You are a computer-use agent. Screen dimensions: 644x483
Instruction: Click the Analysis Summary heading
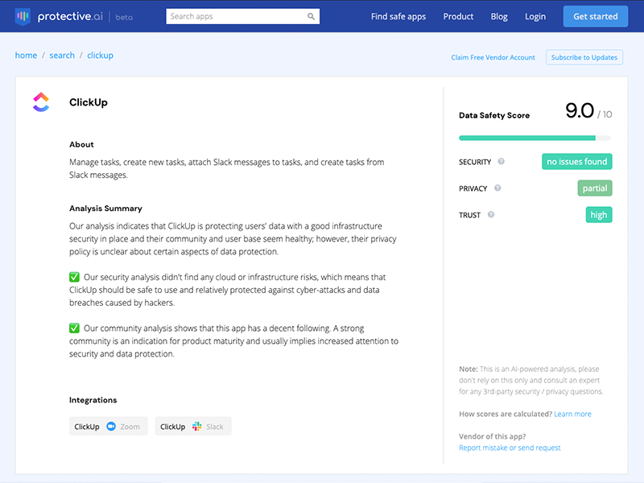coord(105,208)
